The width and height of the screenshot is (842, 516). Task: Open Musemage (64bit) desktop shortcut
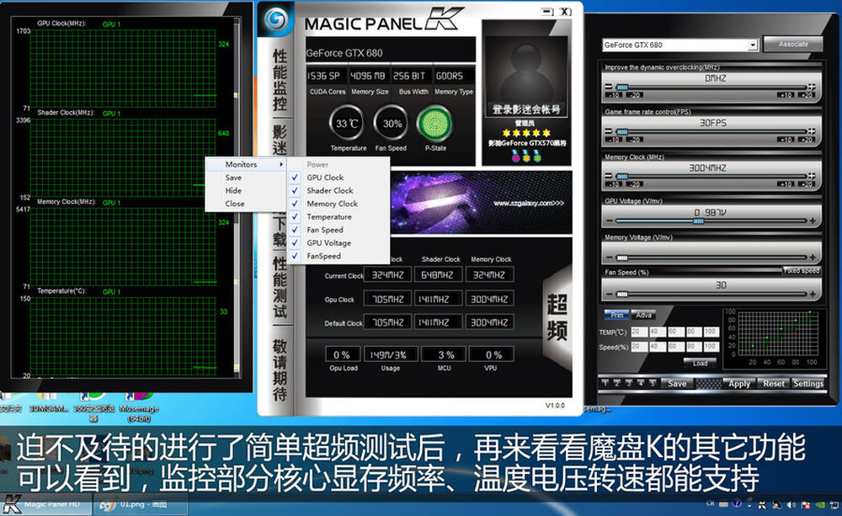[x=139, y=407]
